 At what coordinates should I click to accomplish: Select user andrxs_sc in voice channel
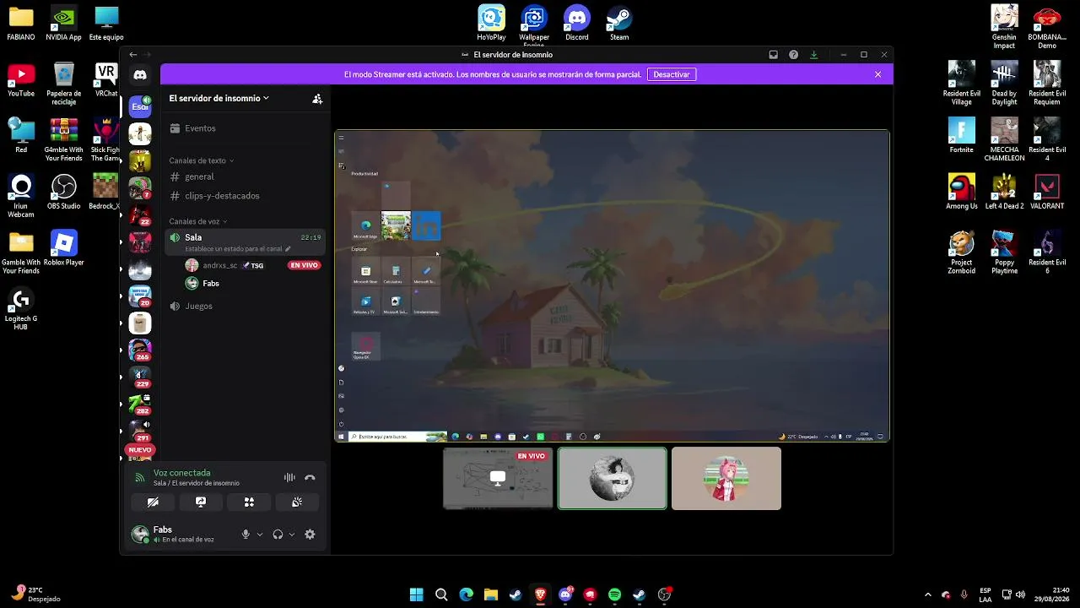coord(220,265)
